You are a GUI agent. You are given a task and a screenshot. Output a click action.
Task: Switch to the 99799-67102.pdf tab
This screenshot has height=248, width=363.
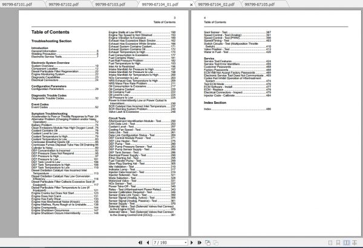click(64, 4)
